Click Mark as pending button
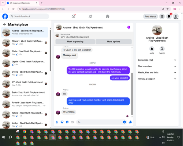Viewport: 183px width, 146px height. 75,42
